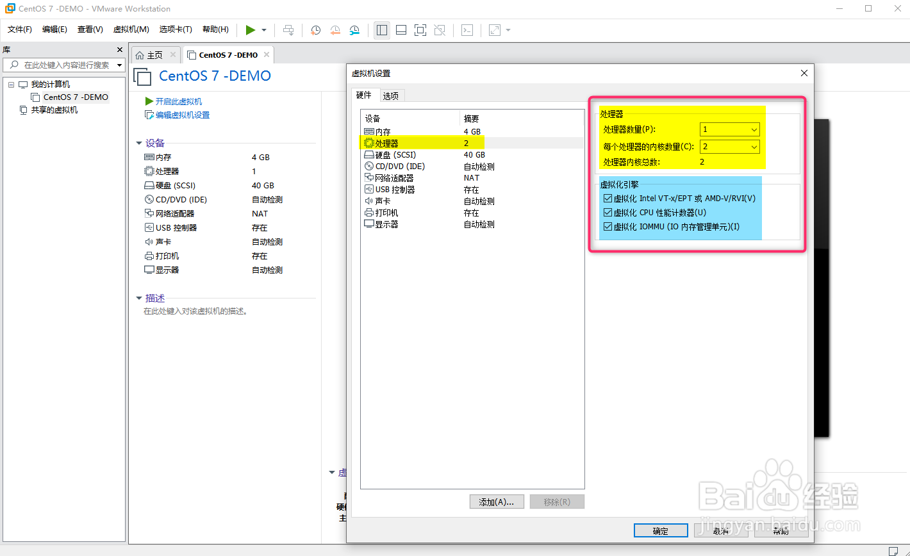
Task: Click the 帮助 button in settings dialog
Action: point(781,531)
